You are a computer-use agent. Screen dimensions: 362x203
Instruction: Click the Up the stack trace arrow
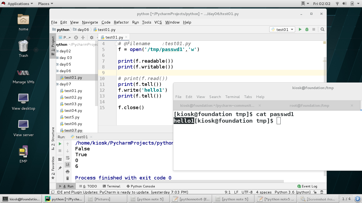click(68, 144)
